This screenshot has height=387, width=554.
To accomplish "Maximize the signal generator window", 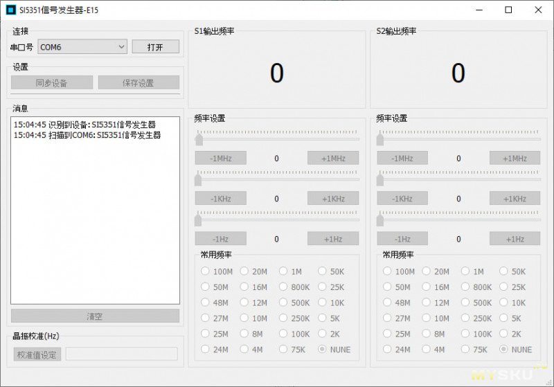I will [508, 10].
